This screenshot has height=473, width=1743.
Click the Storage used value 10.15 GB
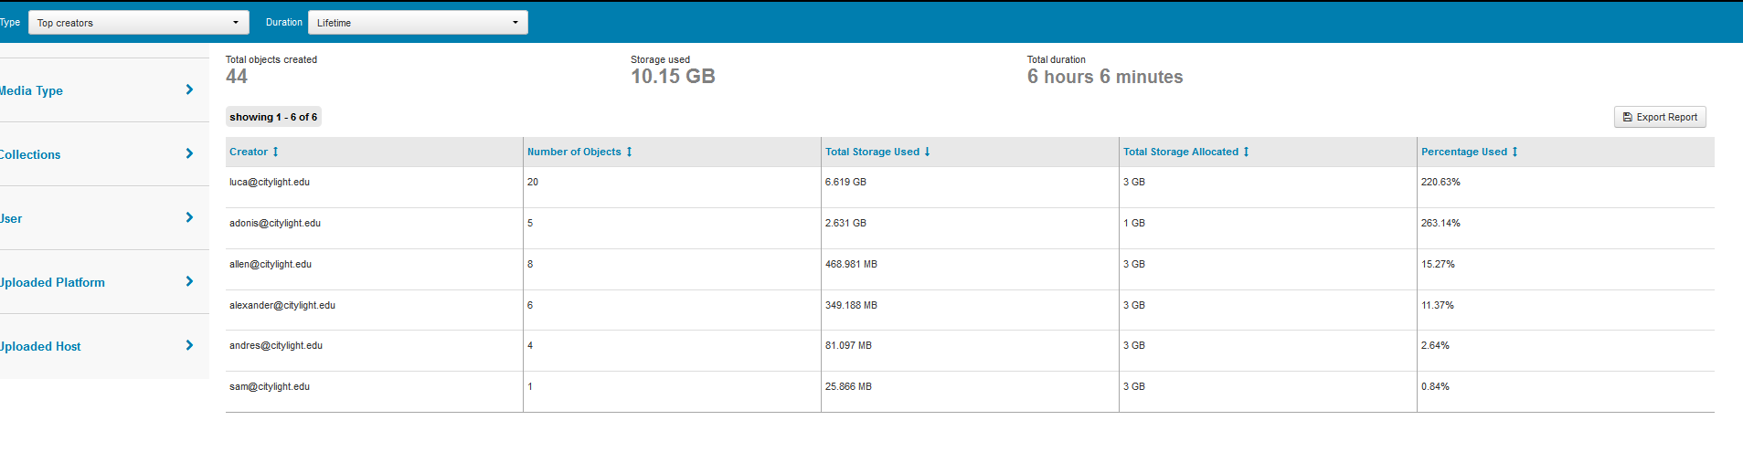(x=673, y=77)
